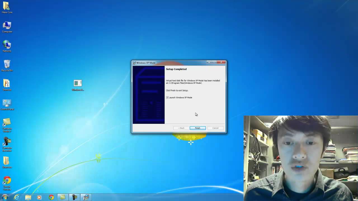Select the folder icon just above Google Chrome shortcut
Viewport: 358px width, 201px height.
[x=7, y=162]
